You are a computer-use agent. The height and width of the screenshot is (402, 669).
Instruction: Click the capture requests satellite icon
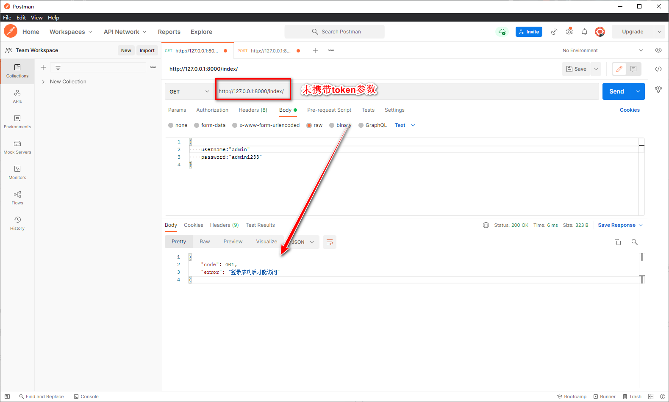click(554, 32)
